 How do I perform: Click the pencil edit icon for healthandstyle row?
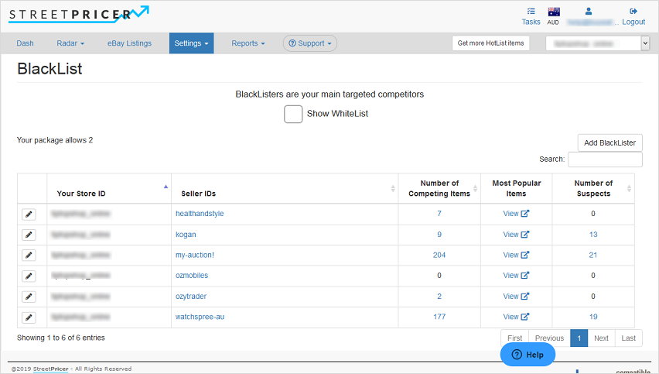[29, 214]
